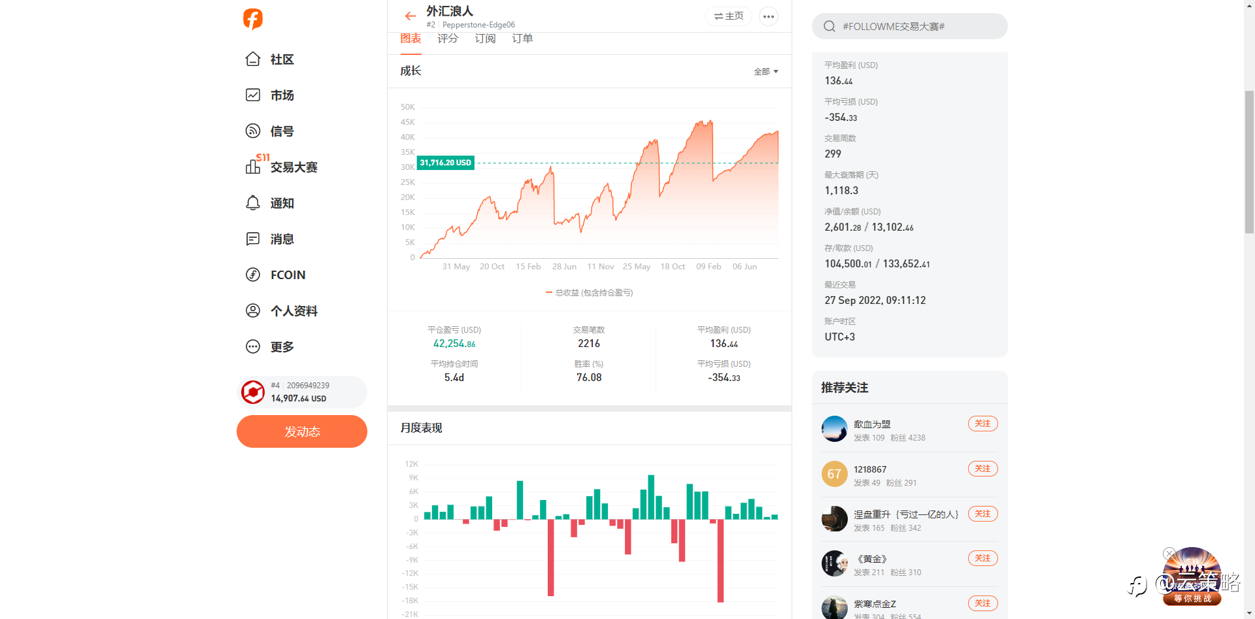Click the back arrow beside 外汇浪人

point(410,16)
